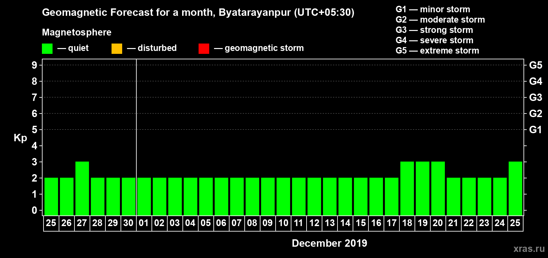This screenshot has width=548, height=258.
Task: Click the green quiet legend swatch
Action: pos(47,48)
